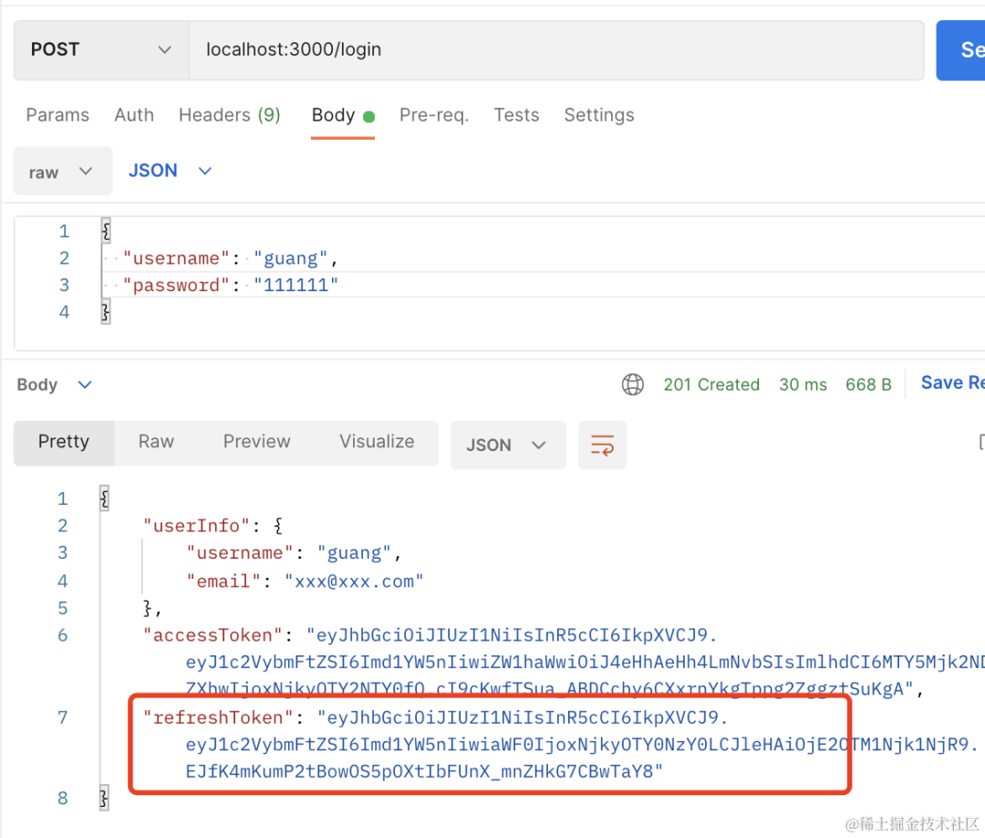Open the Auth tab
This screenshot has height=838, width=985.
point(134,115)
